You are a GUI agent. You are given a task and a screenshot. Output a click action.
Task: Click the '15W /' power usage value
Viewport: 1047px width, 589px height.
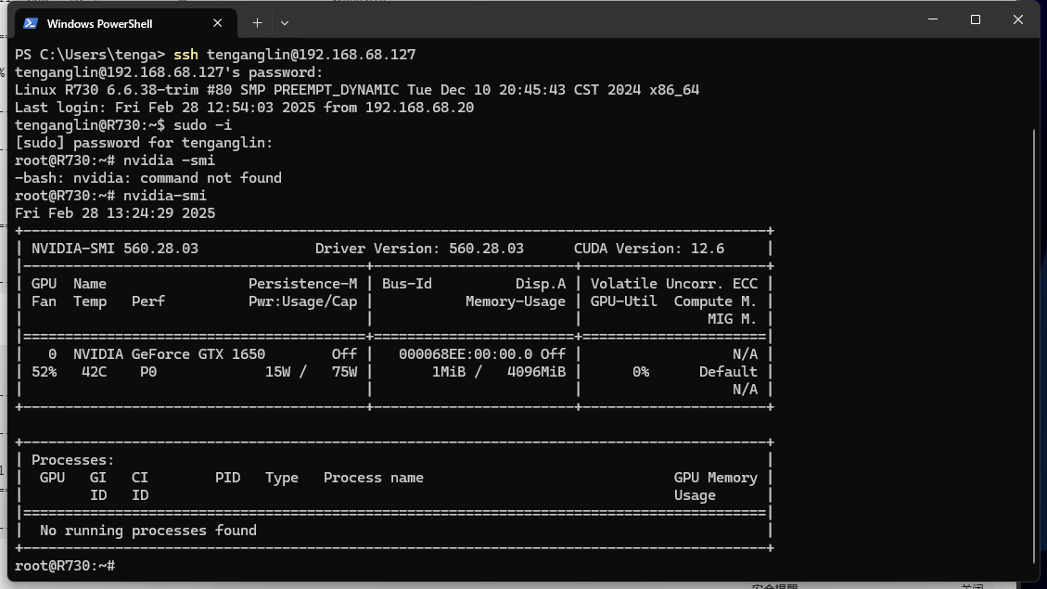[x=286, y=372]
